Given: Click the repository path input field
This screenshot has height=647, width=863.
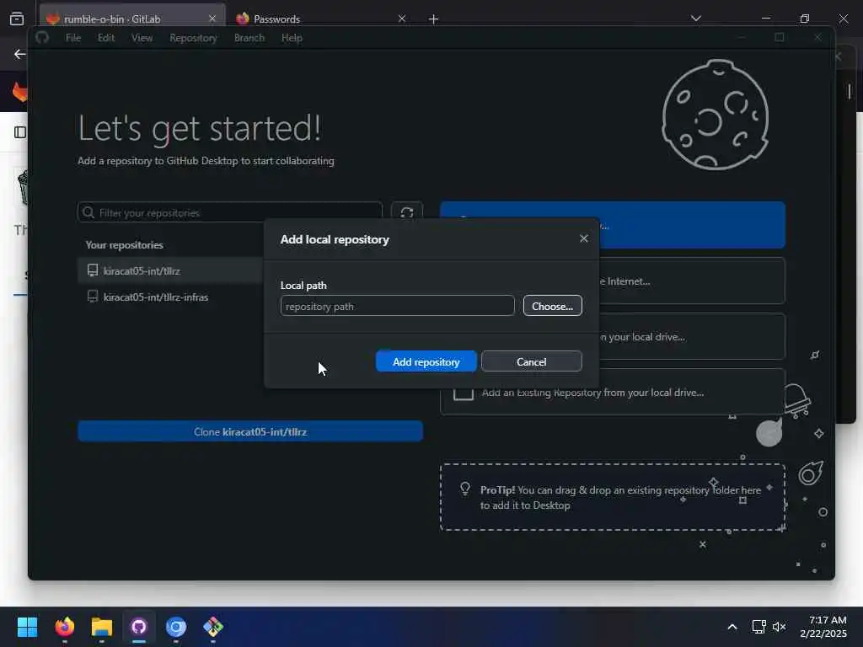Looking at the screenshot, I should click(398, 306).
